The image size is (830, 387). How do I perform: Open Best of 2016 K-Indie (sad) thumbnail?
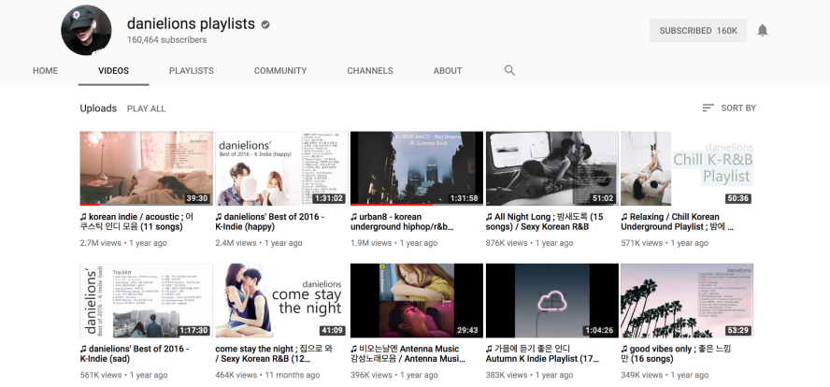[146, 301]
